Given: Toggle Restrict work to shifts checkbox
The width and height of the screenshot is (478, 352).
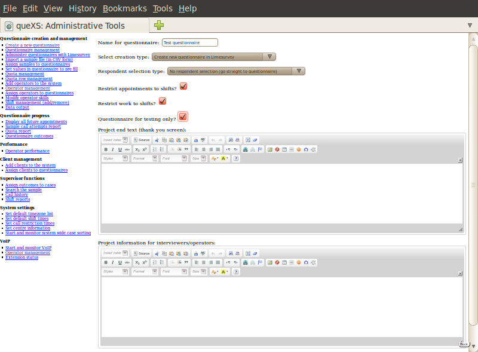Looking at the screenshot, I should point(162,102).
